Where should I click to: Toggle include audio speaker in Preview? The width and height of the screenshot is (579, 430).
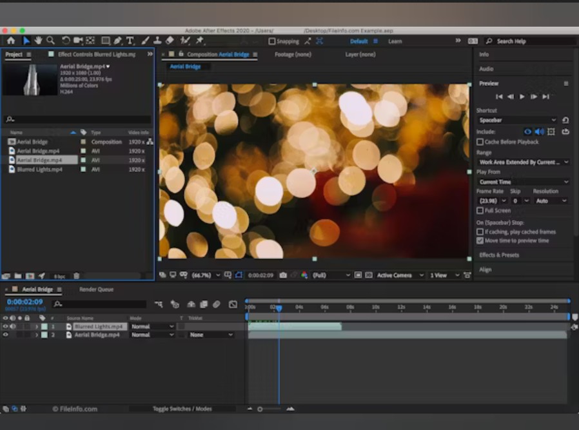tap(540, 132)
